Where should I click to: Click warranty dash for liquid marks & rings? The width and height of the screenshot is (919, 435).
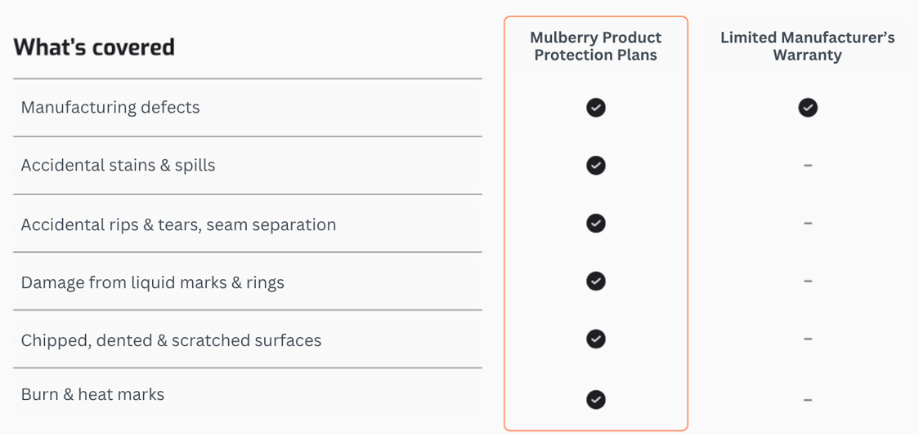point(808,282)
